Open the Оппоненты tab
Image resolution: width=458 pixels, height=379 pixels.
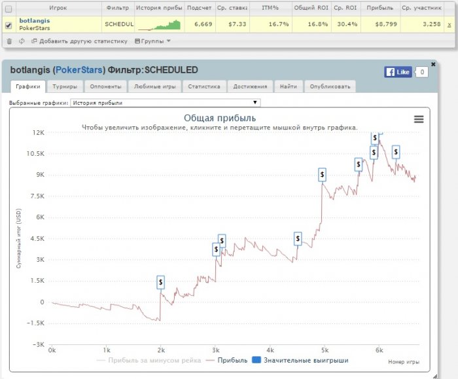point(105,86)
